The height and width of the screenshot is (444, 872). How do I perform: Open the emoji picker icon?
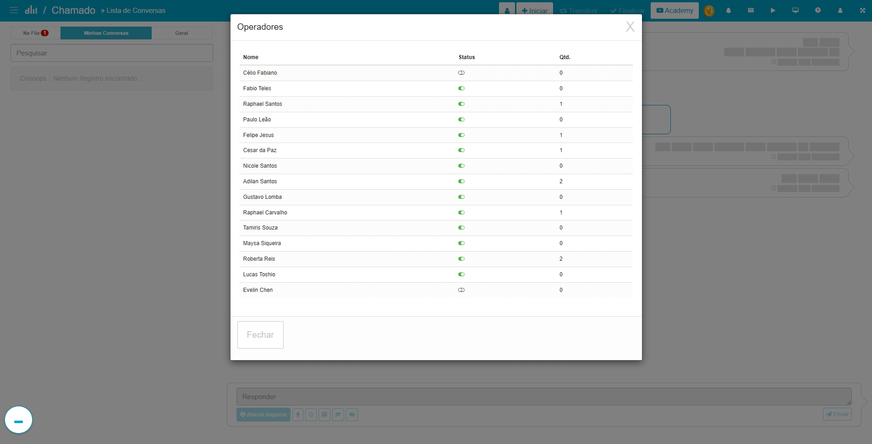(311, 415)
